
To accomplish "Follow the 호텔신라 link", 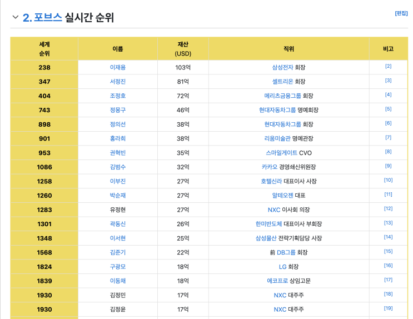I will coord(271,181).
